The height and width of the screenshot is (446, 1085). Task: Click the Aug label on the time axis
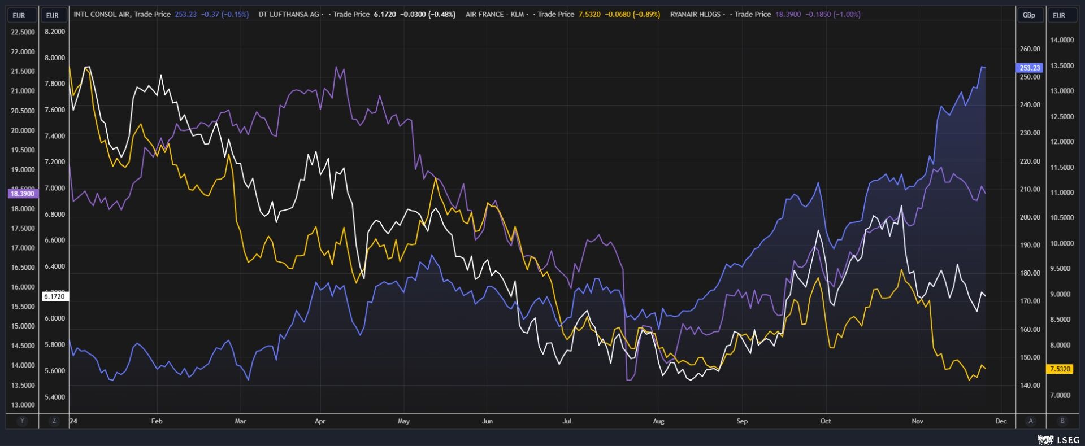point(658,421)
